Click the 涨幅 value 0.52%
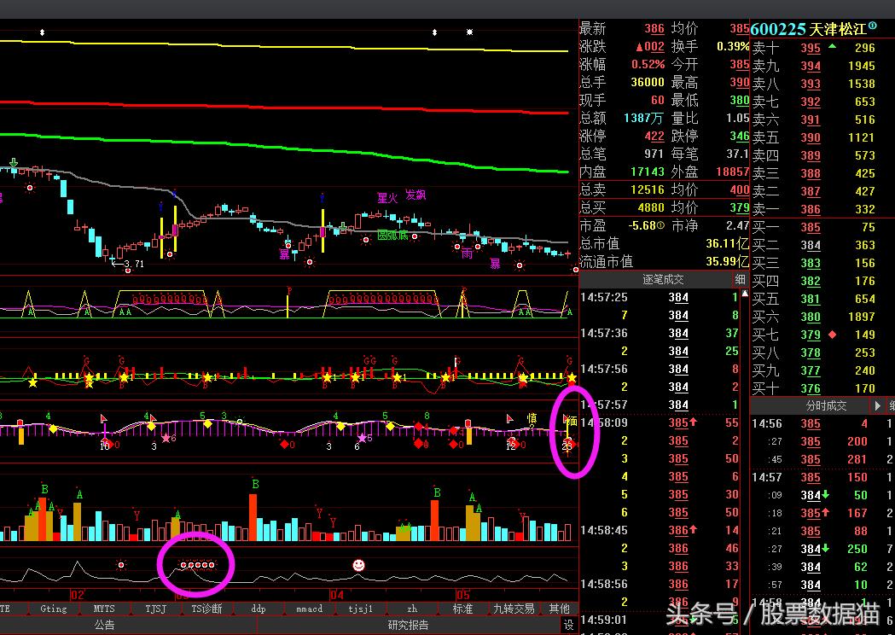895x635 pixels. click(648, 65)
